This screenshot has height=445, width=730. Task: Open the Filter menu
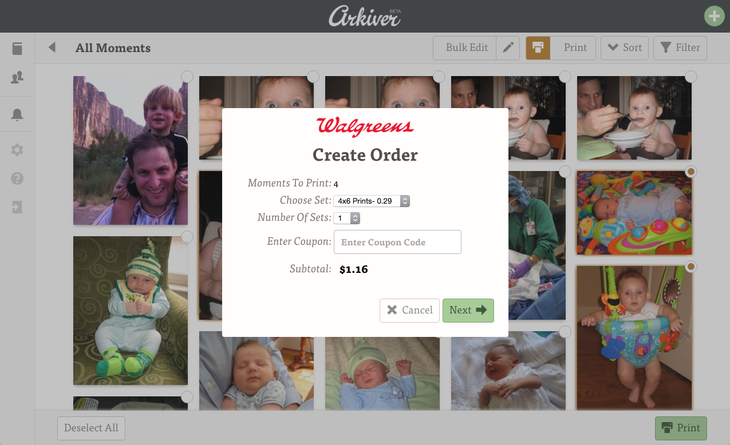[x=680, y=48]
